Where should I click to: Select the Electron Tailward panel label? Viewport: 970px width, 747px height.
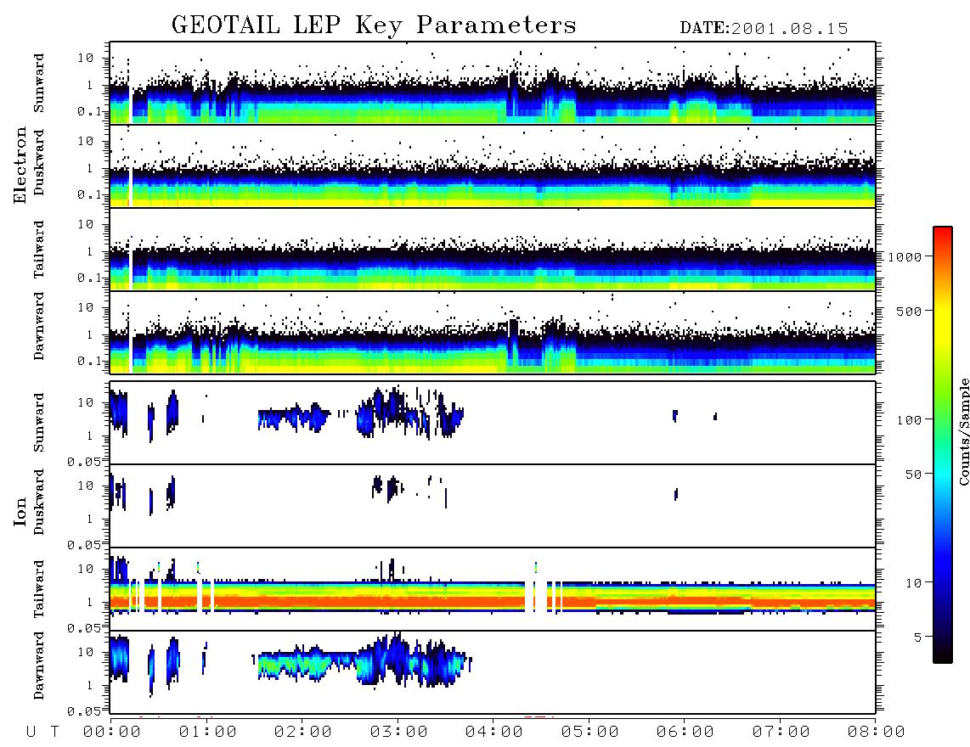point(39,250)
